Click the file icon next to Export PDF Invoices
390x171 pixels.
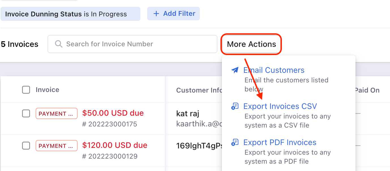[x=235, y=142]
